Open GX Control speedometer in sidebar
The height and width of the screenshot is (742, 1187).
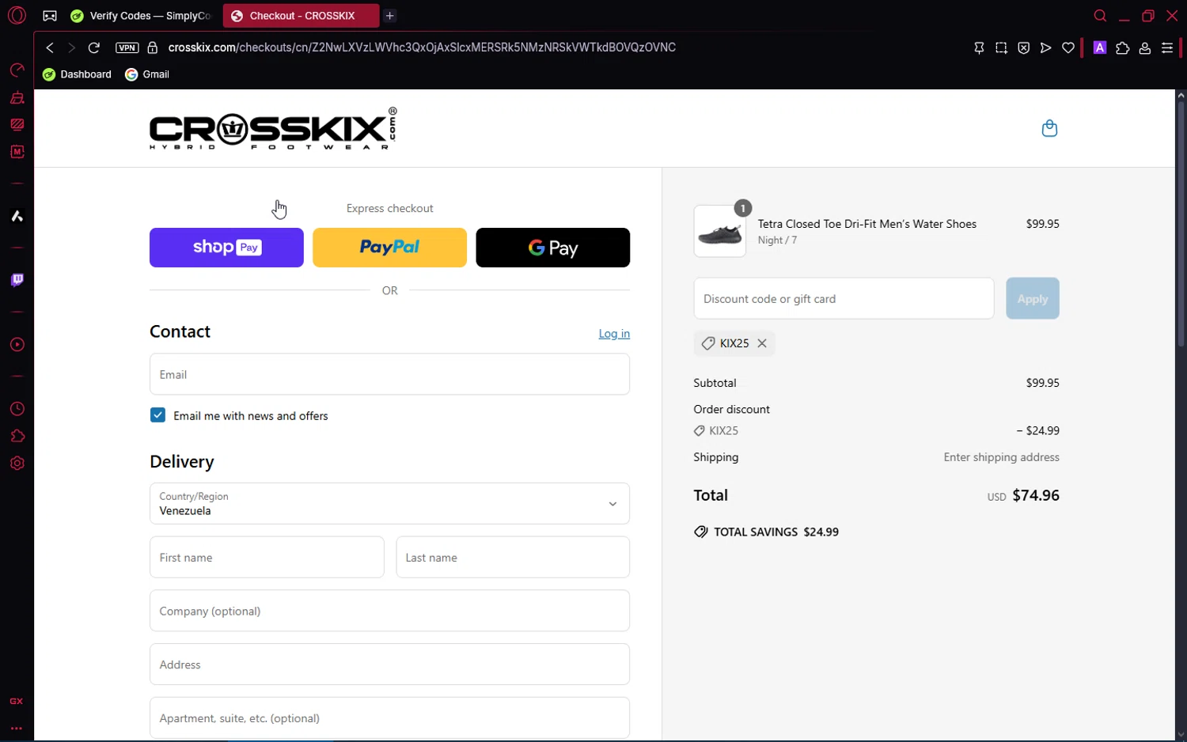click(x=17, y=70)
